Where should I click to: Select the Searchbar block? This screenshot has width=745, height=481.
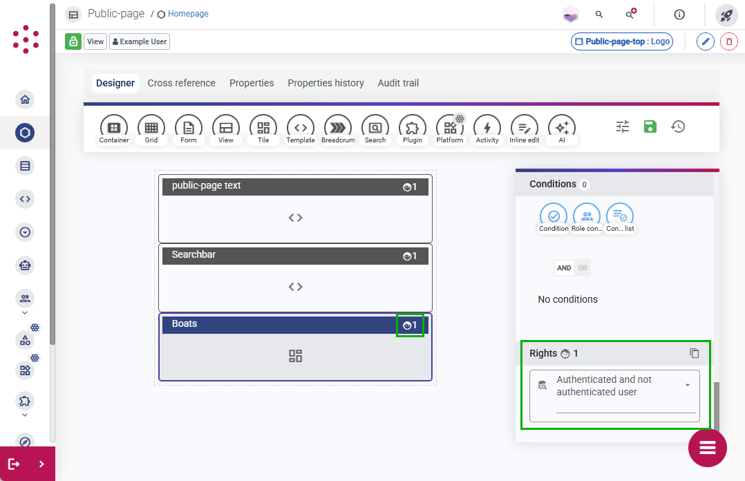coord(295,278)
